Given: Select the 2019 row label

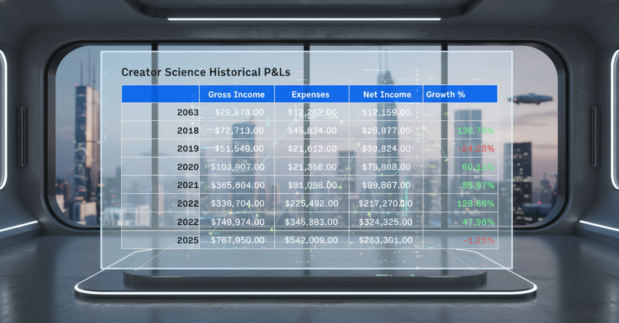Looking at the screenshot, I should (188, 149).
